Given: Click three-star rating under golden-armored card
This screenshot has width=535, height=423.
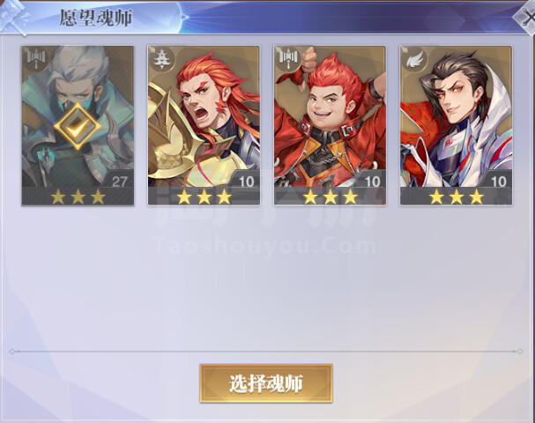Looking at the screenshot, I should tap(204, 197).
